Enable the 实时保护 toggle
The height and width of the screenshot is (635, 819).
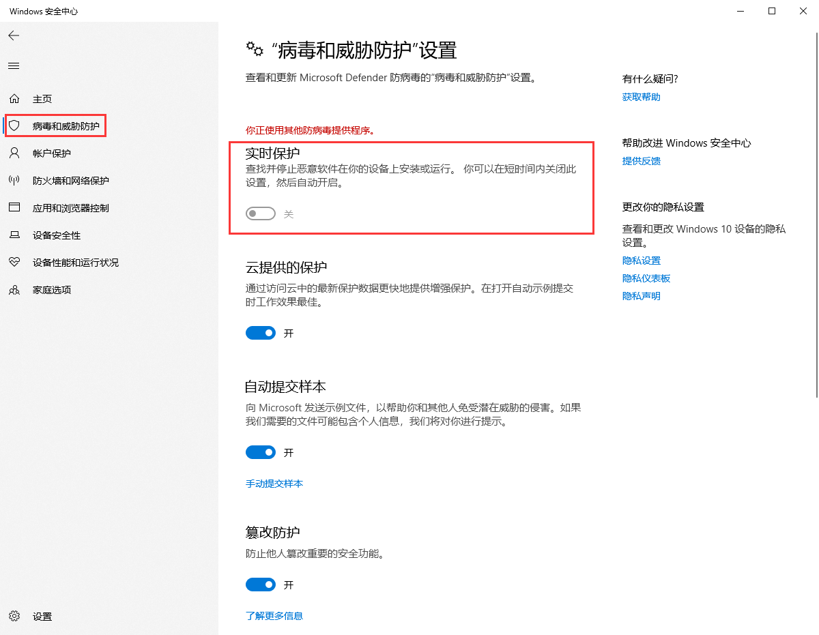pyautogui.click(x=260, y=213)
